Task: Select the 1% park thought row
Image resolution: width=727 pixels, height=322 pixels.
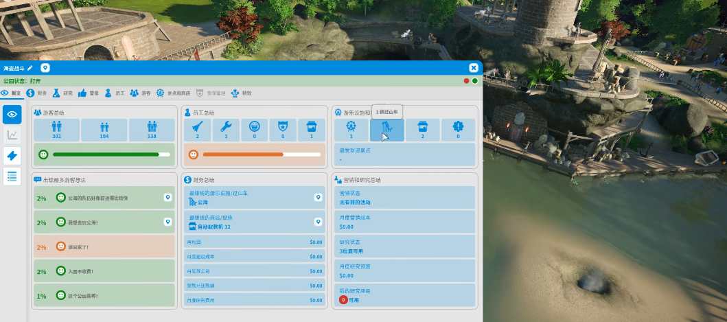Action: [104, 295]
